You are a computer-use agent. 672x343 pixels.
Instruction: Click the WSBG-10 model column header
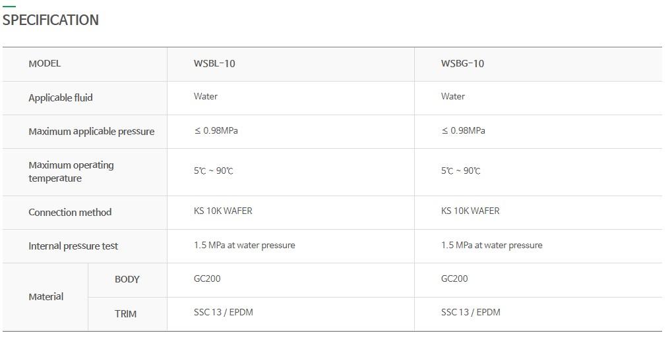pos(462,64)
